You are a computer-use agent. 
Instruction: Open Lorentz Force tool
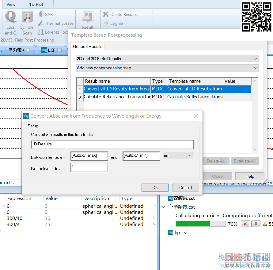click(x=53, y=32)
